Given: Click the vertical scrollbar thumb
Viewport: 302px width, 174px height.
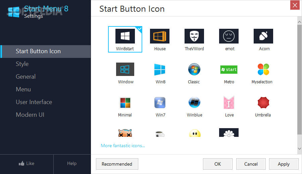Looking at the screenshot, I should tap(300, 80).
